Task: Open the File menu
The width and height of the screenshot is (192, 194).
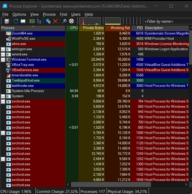Action: tap(5, 14)
